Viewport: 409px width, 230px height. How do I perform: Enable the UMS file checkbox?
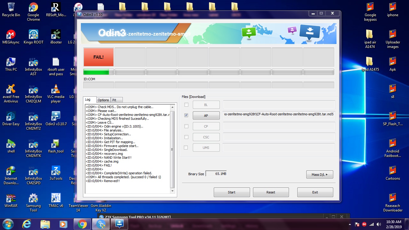pyautogui.click(x=186, y=147)
